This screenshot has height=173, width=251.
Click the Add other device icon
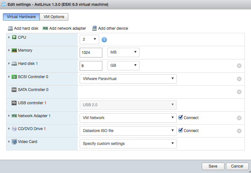(95, 28)
